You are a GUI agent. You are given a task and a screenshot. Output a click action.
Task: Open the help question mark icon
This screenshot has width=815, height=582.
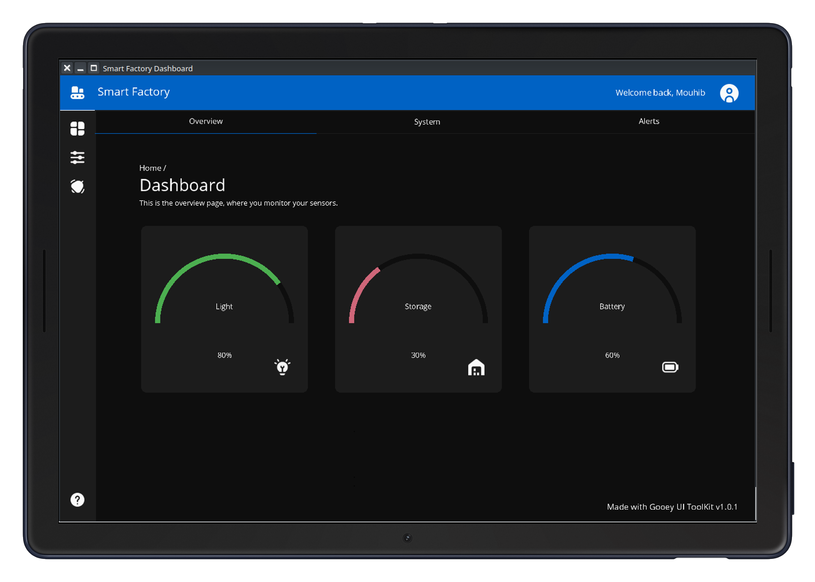coord(77,500)
